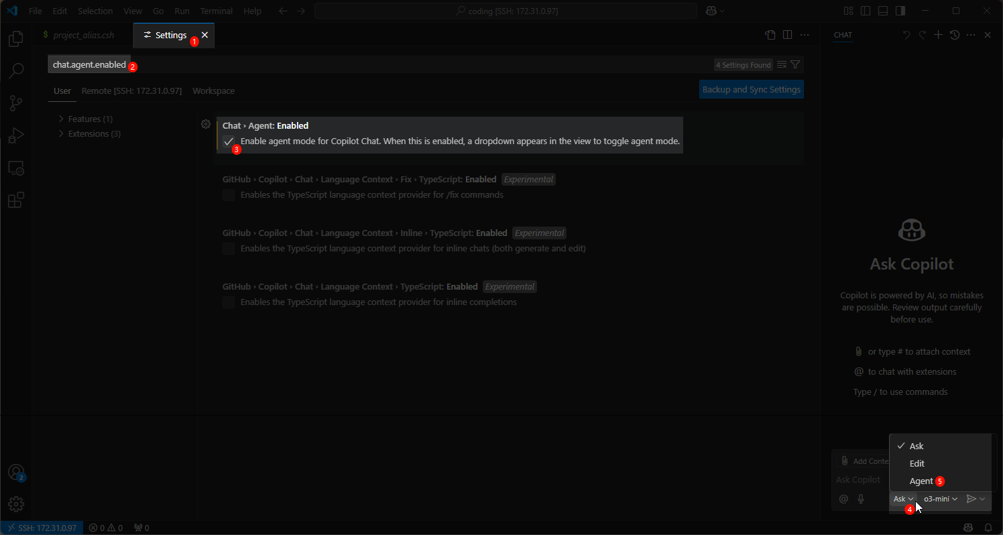Open the Help menu
Viewport: 1003px width, 535px height.
tap(253, 11)
